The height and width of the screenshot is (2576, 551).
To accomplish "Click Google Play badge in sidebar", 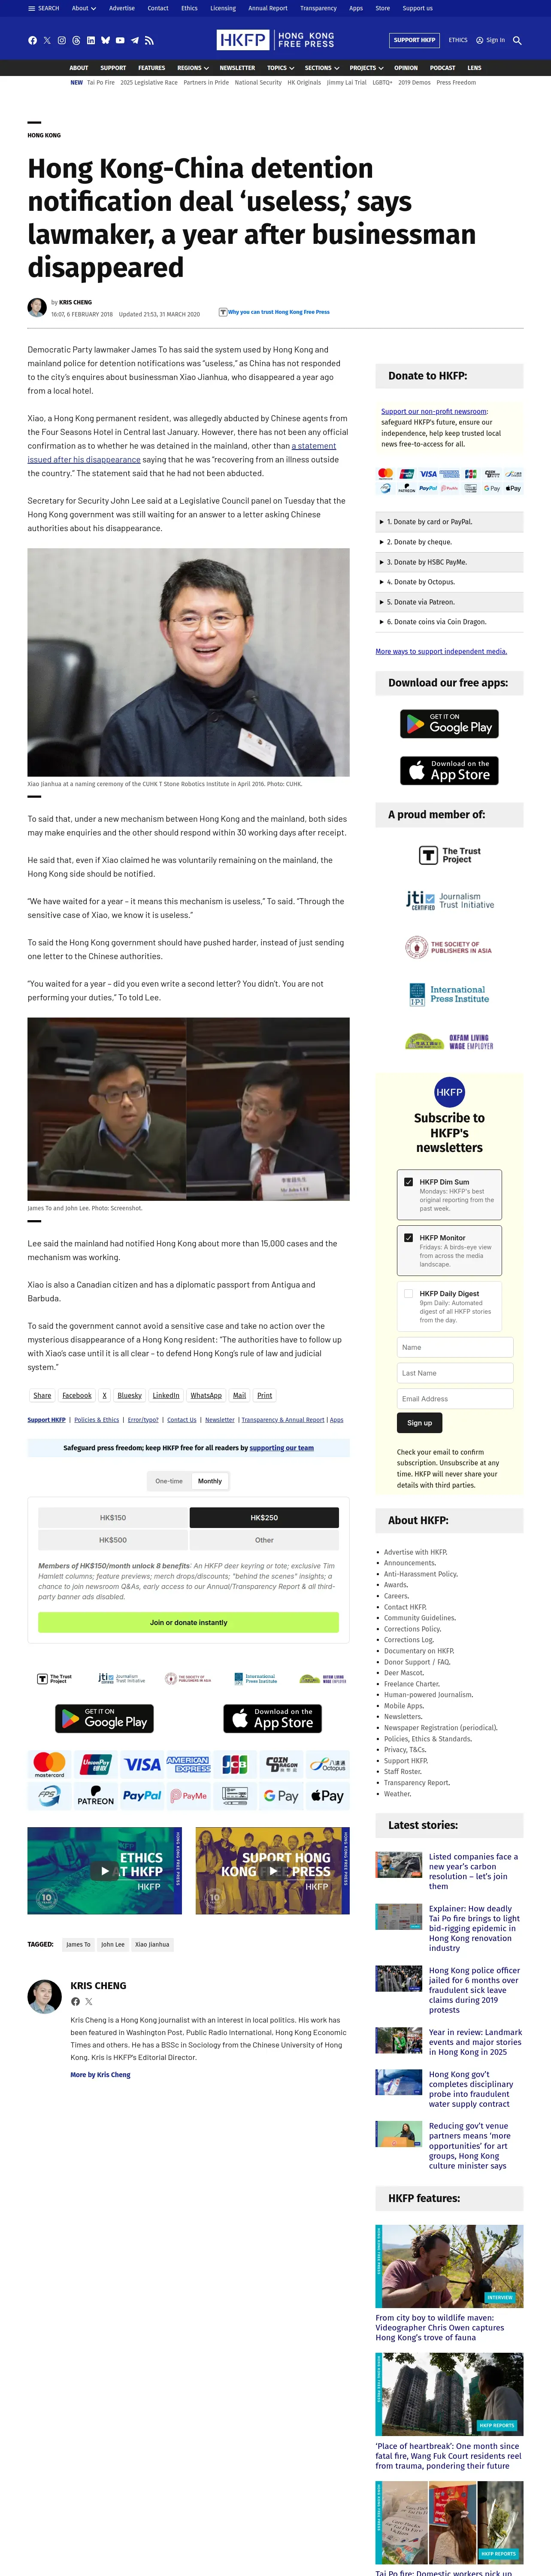I will pyautogui.click(x=449, y=724).
